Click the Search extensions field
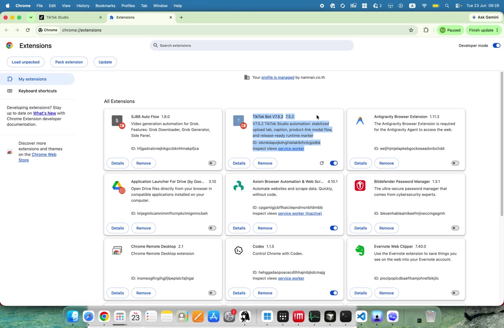504x328 pixels. pyautogui.click(x=252, y=45)
